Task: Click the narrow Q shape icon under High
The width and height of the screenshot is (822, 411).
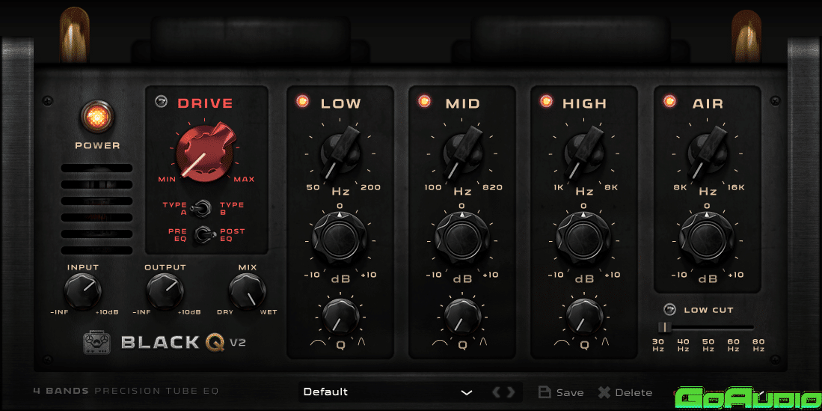Action: pos(606,342)
